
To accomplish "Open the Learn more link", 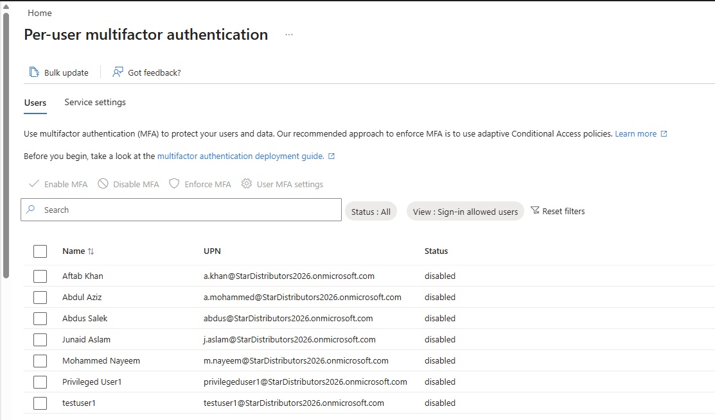I will click(x=635, y=134).
